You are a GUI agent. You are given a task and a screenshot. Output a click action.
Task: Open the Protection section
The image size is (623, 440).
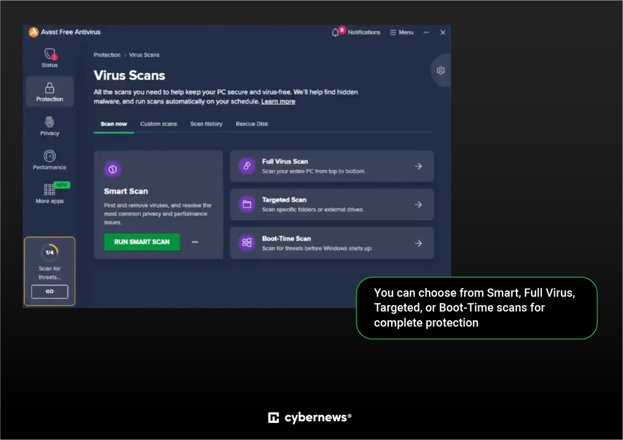coord(50,92)
